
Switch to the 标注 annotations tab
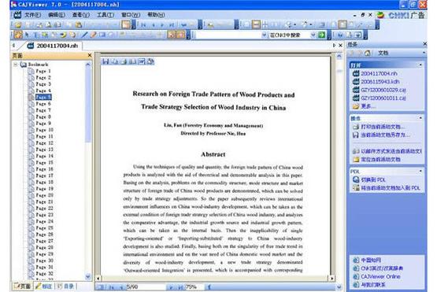(x=44, y=286)
